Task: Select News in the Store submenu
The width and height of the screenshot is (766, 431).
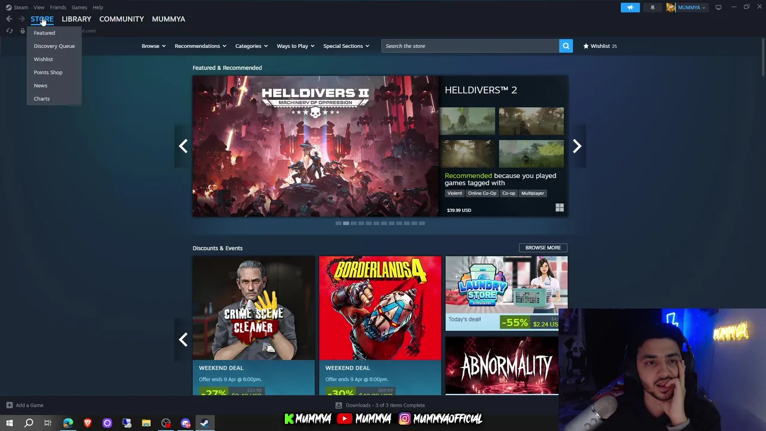Action: click(40, 86)
